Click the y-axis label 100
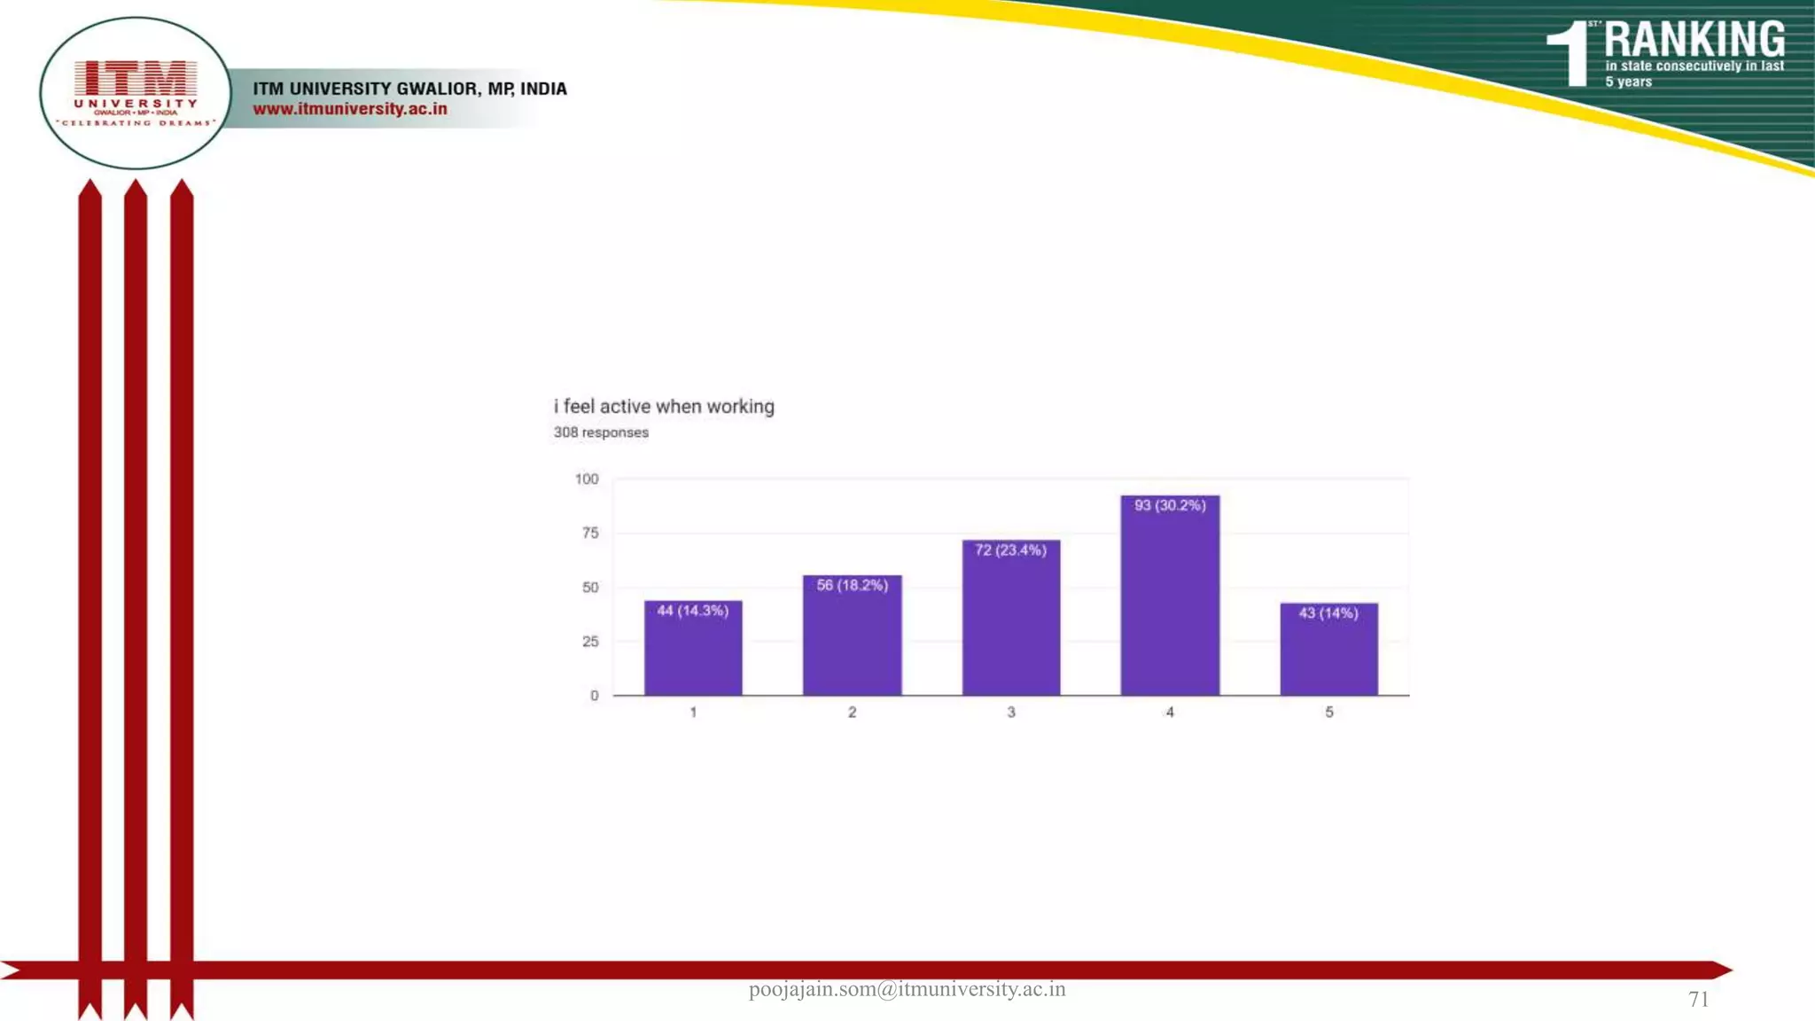1815x1021 pixels. coord(587,479)
